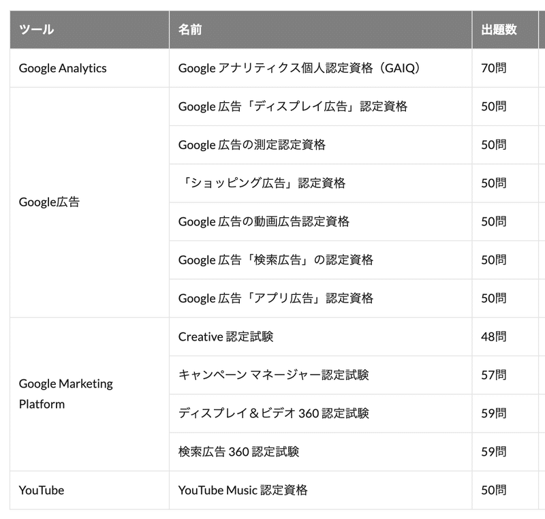Viewport: 545px width, 519px height.
Task: Click Google アナリティクス個人認定資格（GAIQ）row
Action: click(x=320, y=68)
